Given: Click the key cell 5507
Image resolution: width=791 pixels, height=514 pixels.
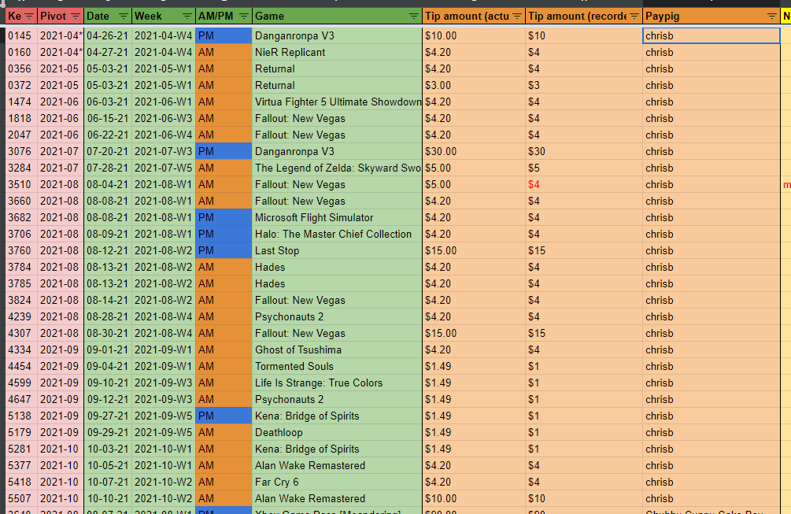Looking at the screenshot, I should pos(21,498).
